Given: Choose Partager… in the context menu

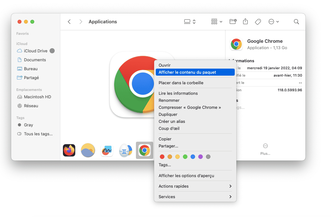Looking at the screenshot, I should pos(195,146).
